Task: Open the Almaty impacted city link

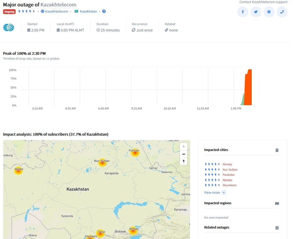Action: 227,164
